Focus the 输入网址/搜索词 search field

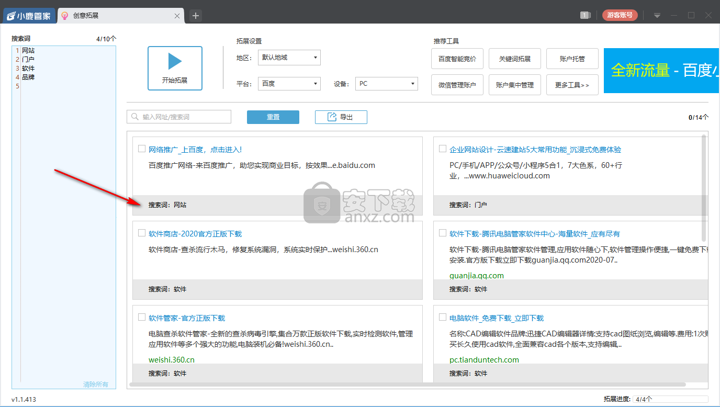coord(179,117)
